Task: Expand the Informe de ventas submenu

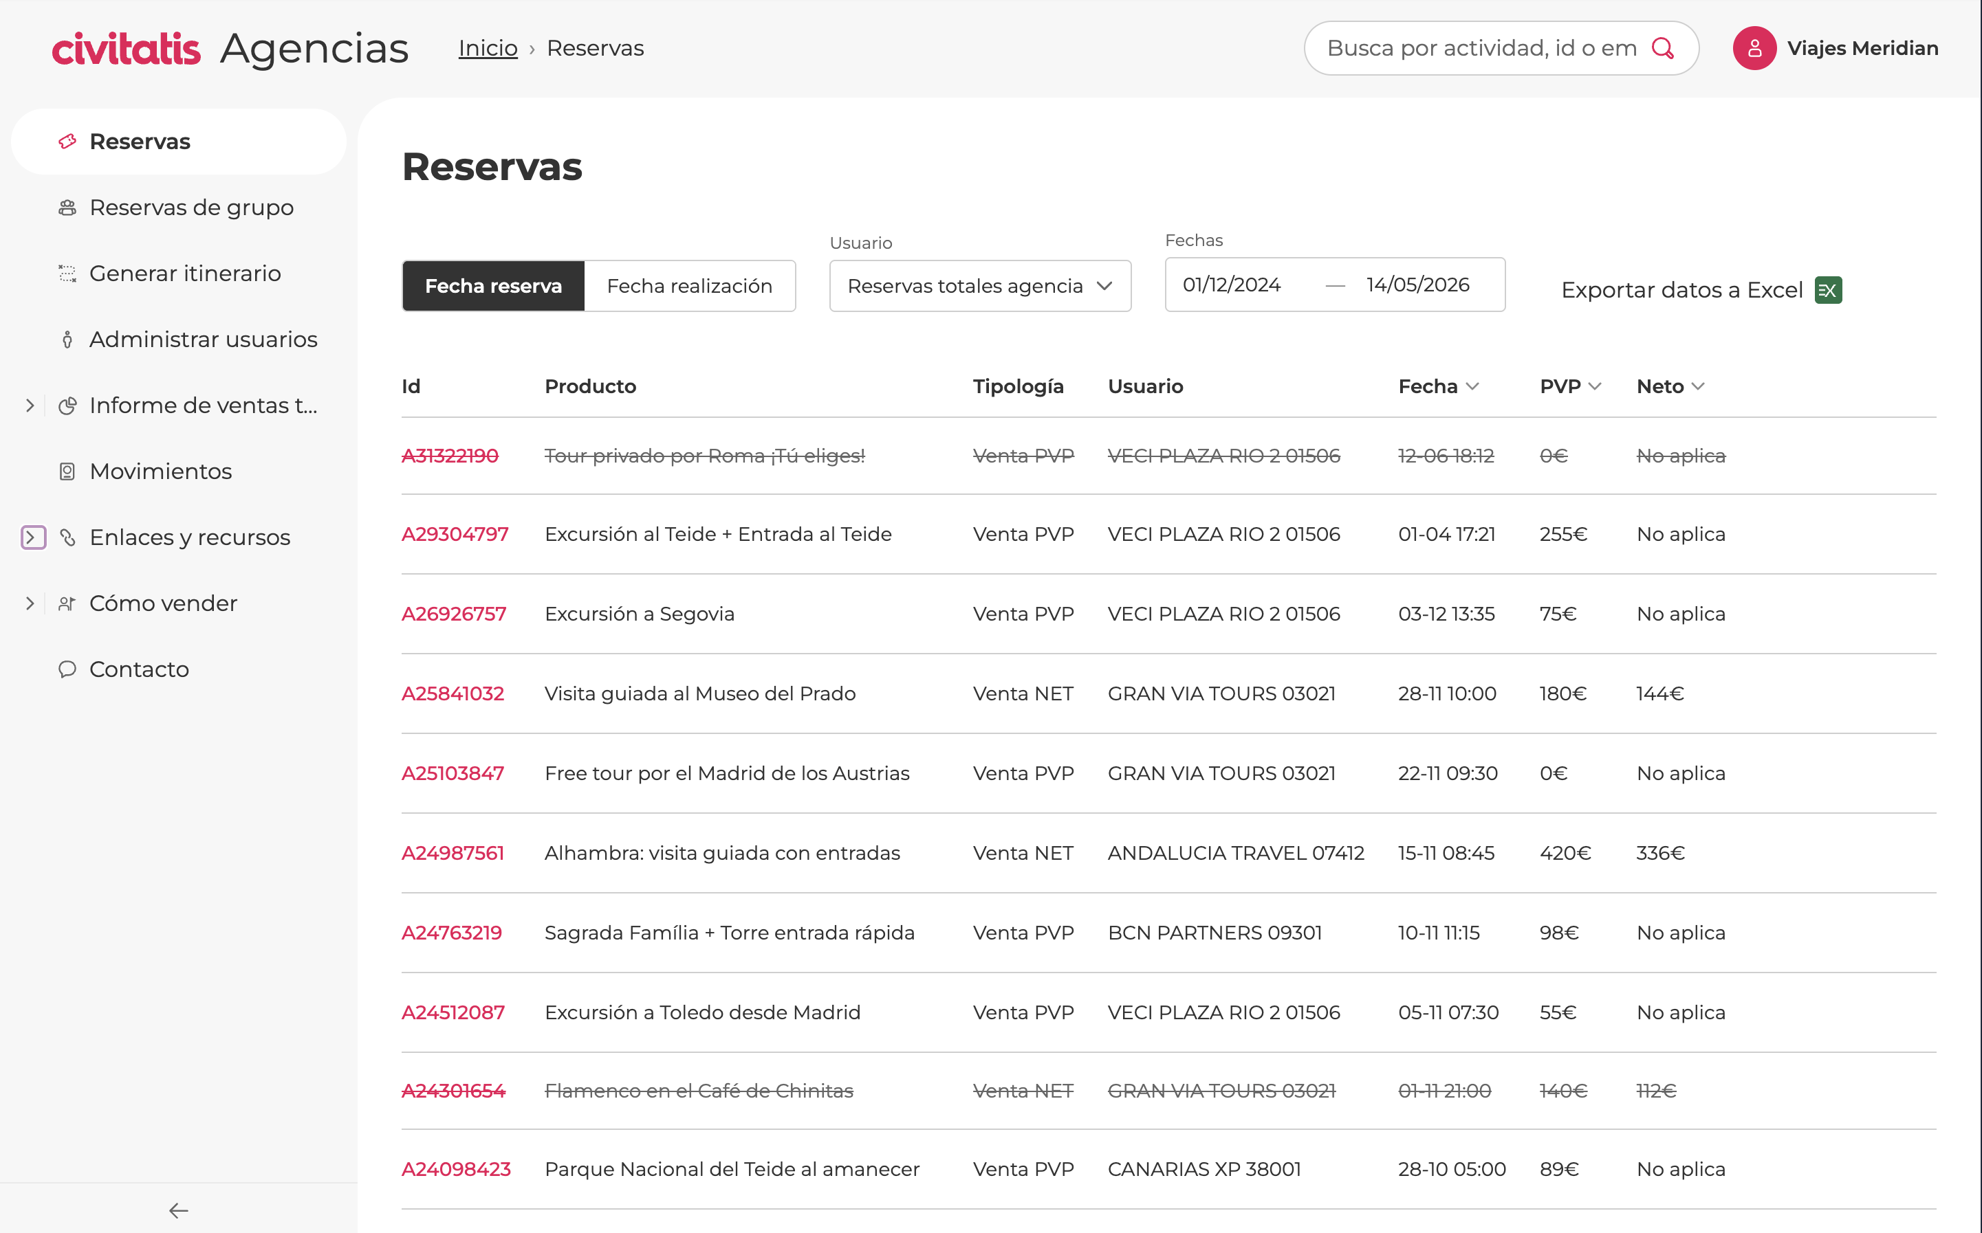Action: click(x=30, y=406)
